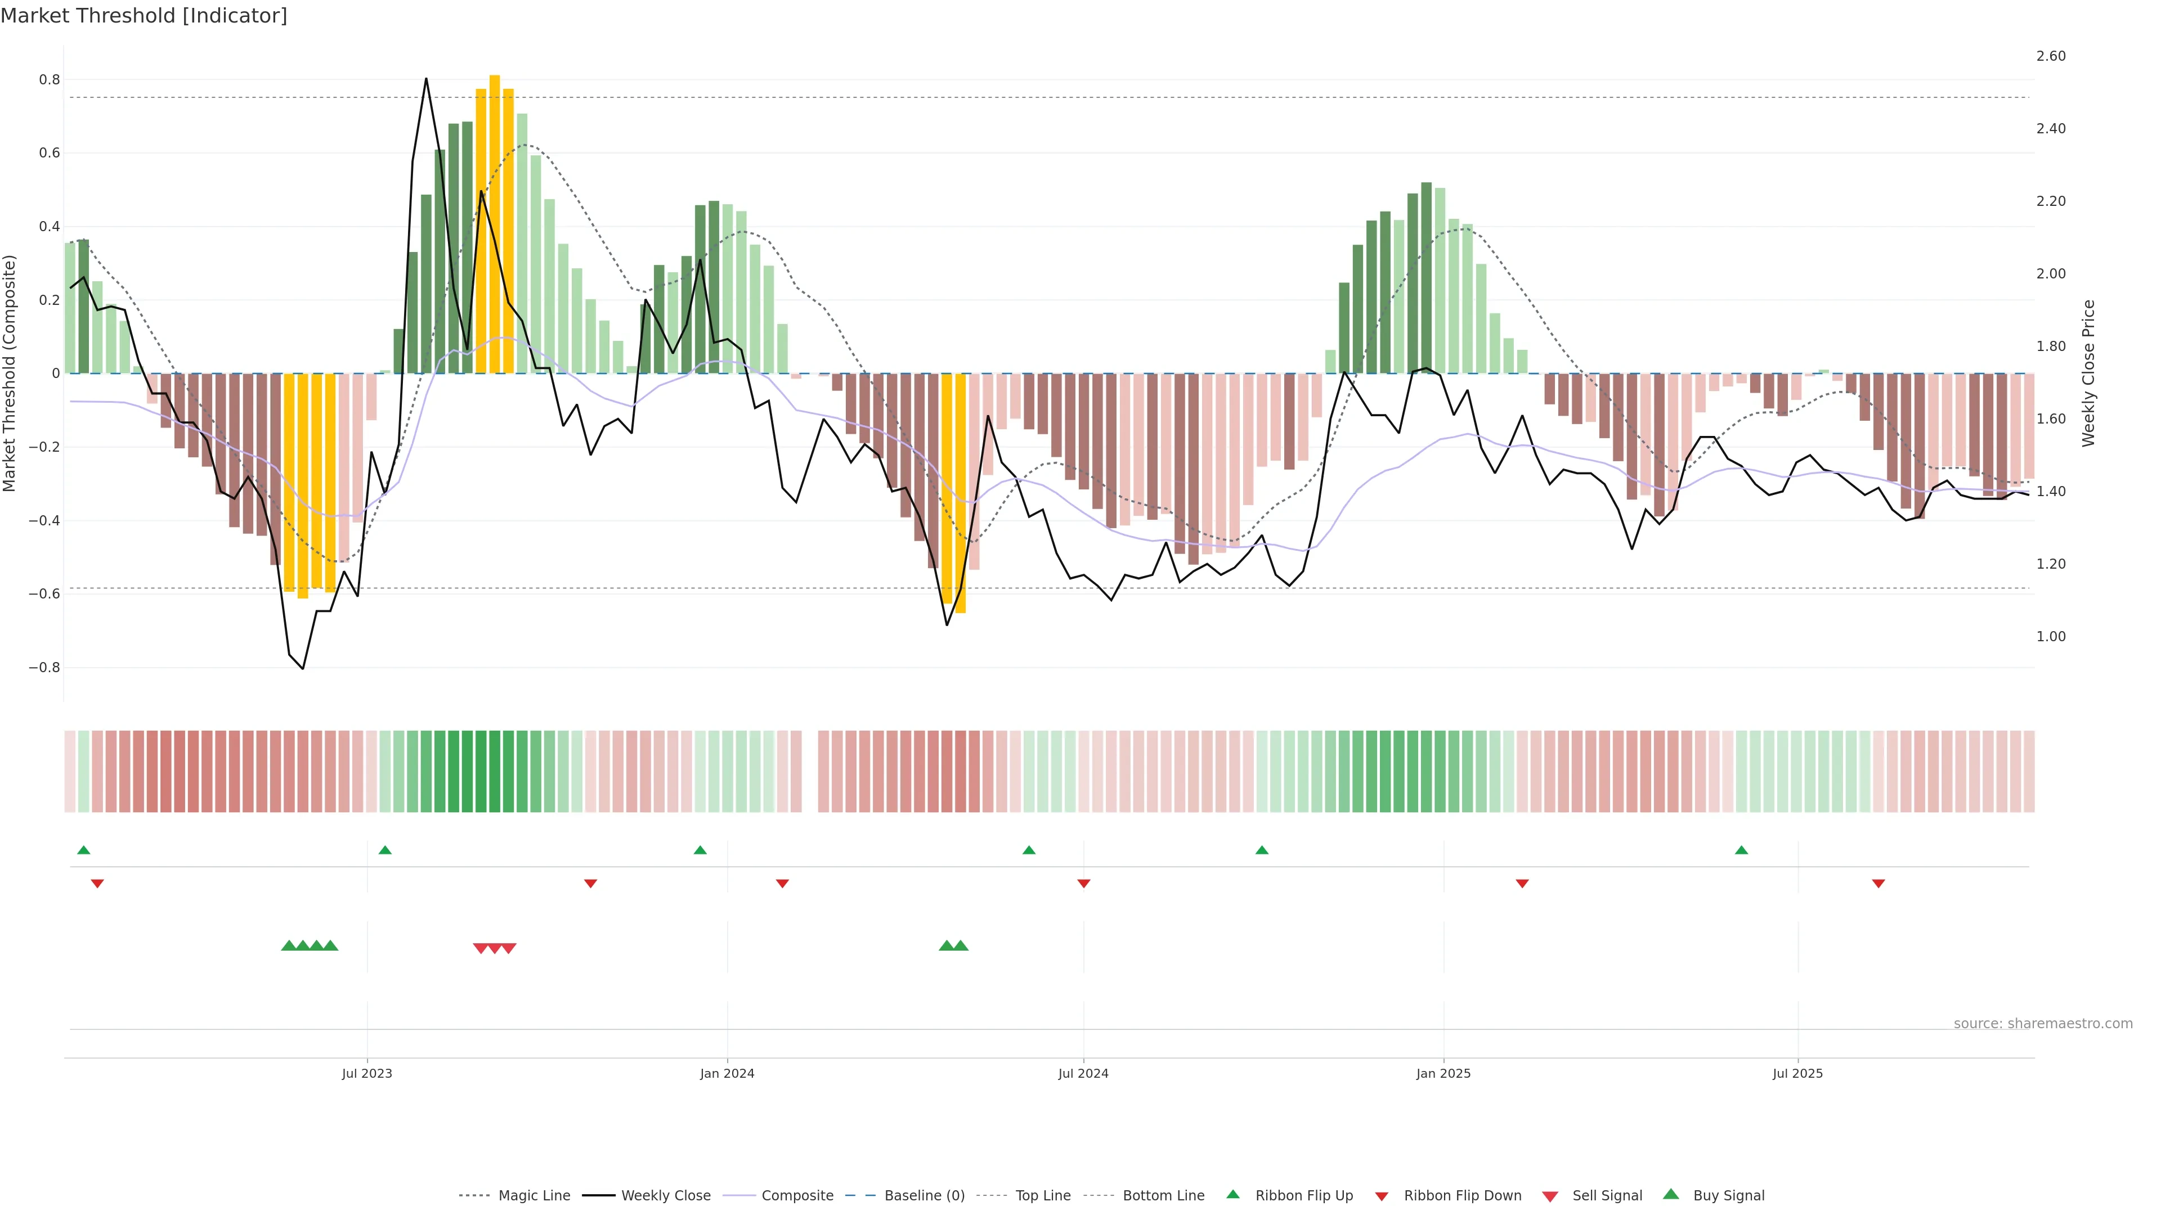This screenshot has height=1215, width=2161.
Task: Click the last red ribbon flip down marker
Action: pos(1878,884)
